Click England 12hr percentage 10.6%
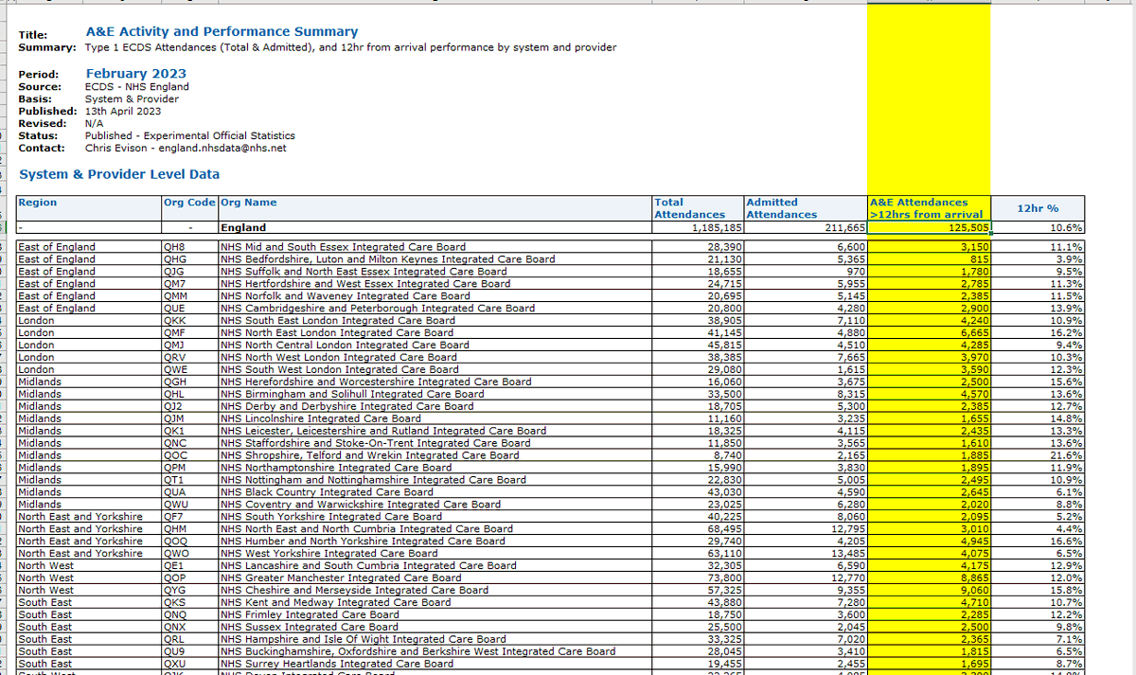1136x675 pixels. pos(1038,227)
